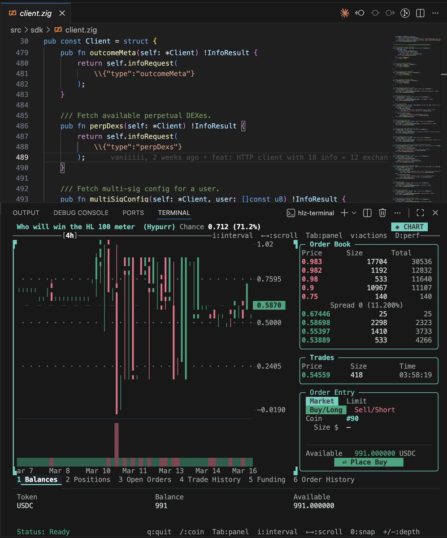Open the 6 Order History tab

click(x=324, y=480)
